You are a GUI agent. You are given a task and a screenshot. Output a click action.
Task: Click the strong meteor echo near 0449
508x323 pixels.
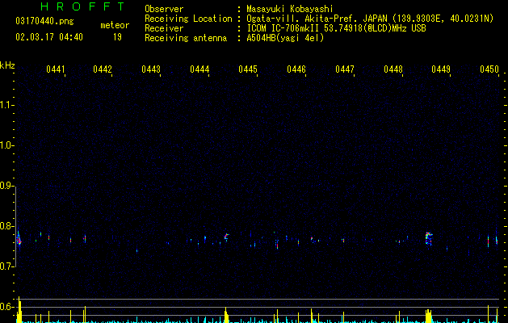tap(429, 238)
